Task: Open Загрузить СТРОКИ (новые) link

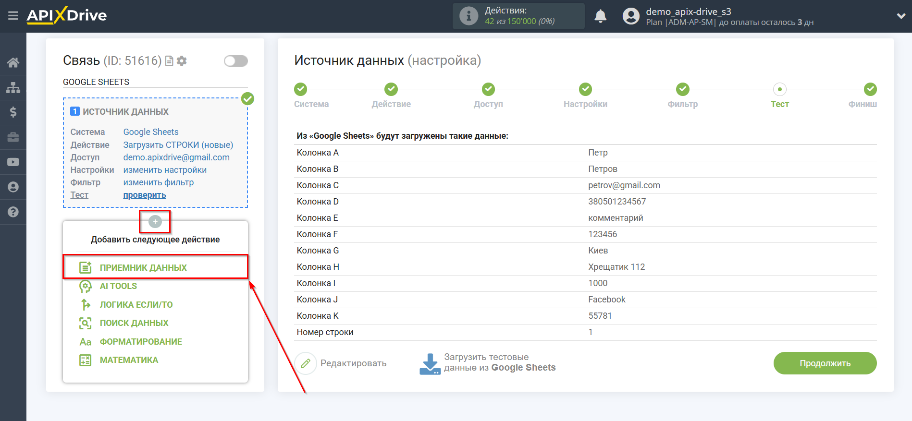Action: coord(178,144)
